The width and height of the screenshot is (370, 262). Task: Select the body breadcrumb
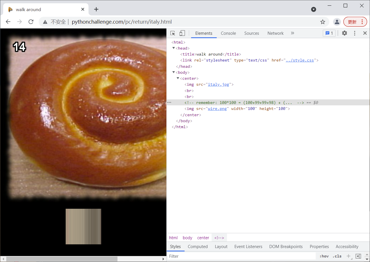pos(187,238)
